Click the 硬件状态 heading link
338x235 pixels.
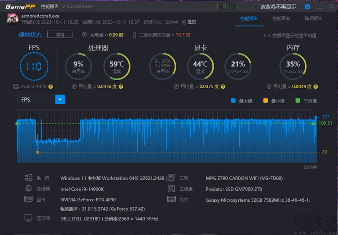[30, 35]
